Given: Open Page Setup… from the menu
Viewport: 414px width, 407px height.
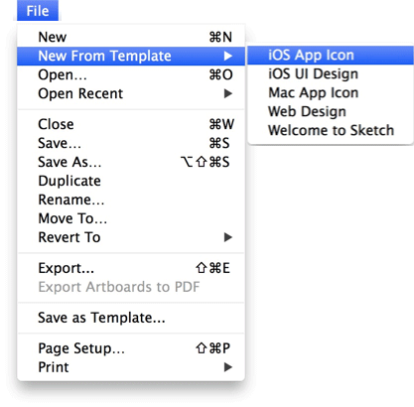Looking at the screenshot, I should [131, 348].
